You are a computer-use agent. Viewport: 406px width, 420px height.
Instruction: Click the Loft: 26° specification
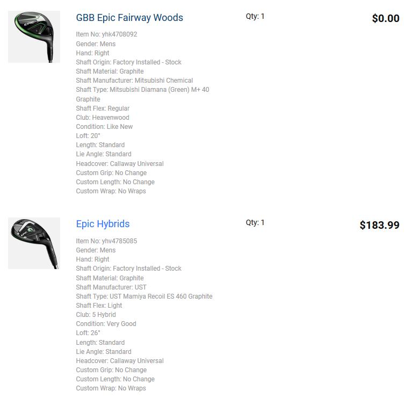[x=88, y=333]
